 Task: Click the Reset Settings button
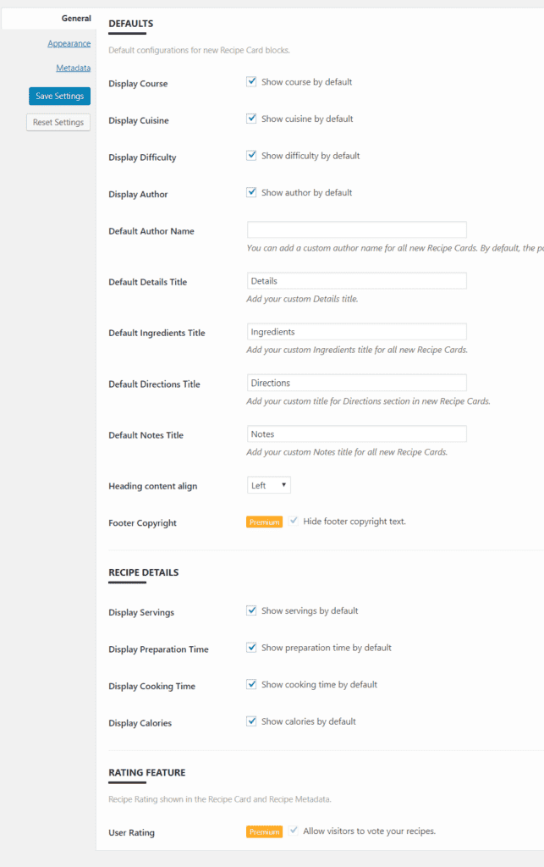58,122
